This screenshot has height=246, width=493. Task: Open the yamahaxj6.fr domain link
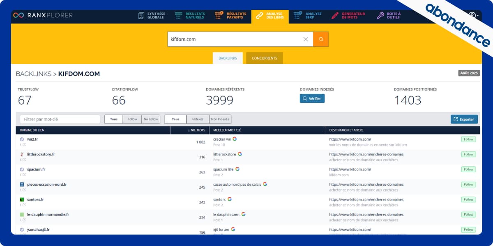pos(38,230)
